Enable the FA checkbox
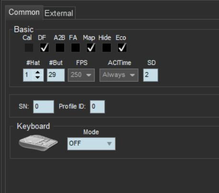The width and height of the screenshot is (219, 193). (x=76, y=48)
